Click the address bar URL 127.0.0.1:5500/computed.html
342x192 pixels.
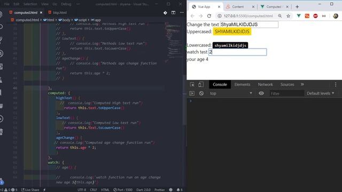click(x=248, y=16)
